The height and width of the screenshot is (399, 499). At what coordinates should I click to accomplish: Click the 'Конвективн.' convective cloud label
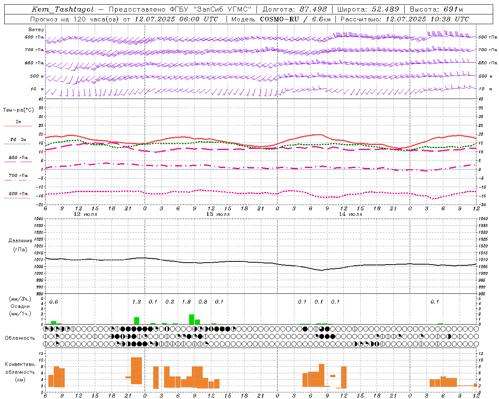[x=20, y=364]
